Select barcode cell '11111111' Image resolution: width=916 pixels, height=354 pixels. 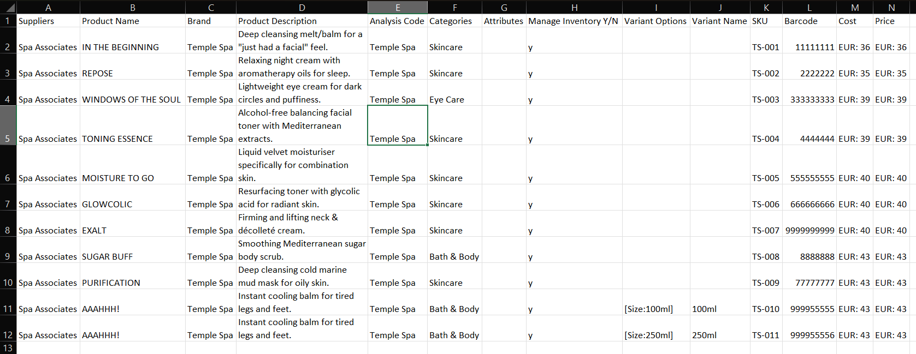click(x=809, y=40)
